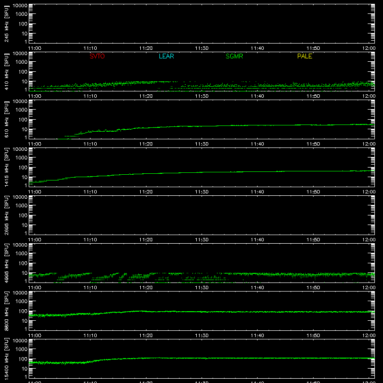Click 11:00 tick label below 8800 MHz panel
This screenshot has height=383, width=383.
[x=34, y=336]
